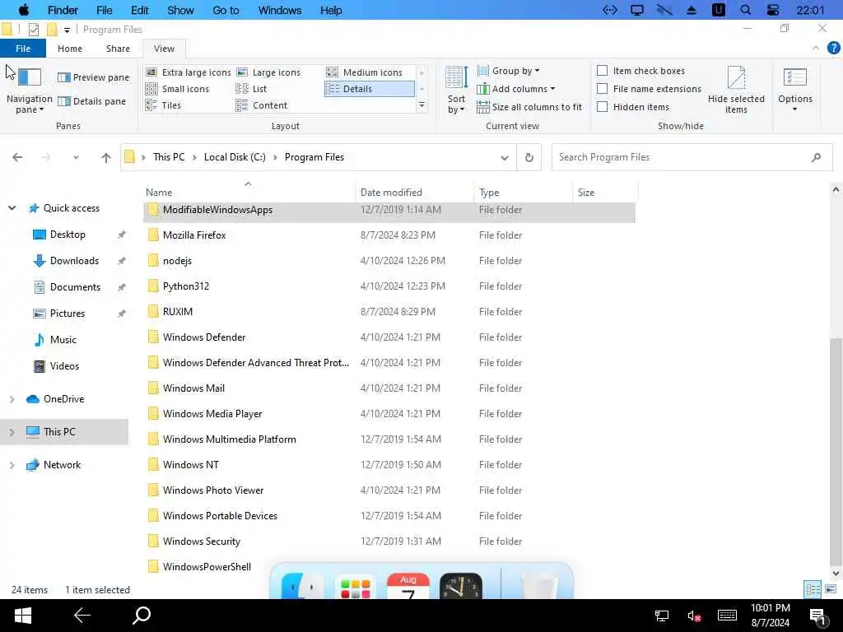Open the Options dropdown

(x=795, y=90)
